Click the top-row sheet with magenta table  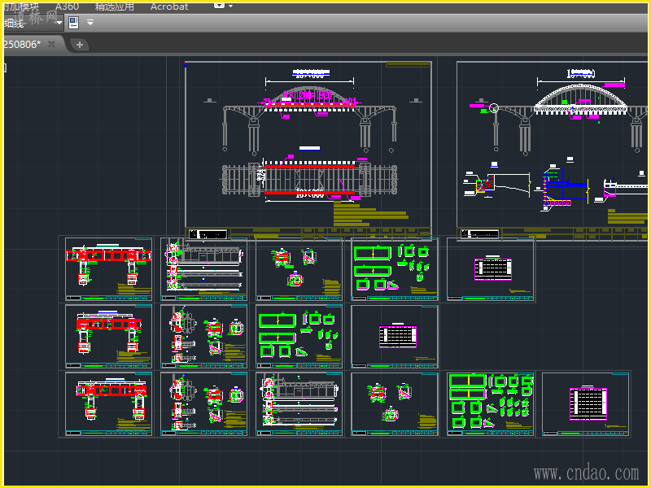tap(490, 269)
